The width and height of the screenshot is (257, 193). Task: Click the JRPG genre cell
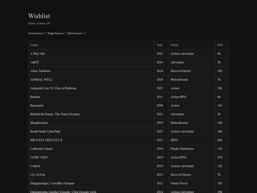[174, 140]
